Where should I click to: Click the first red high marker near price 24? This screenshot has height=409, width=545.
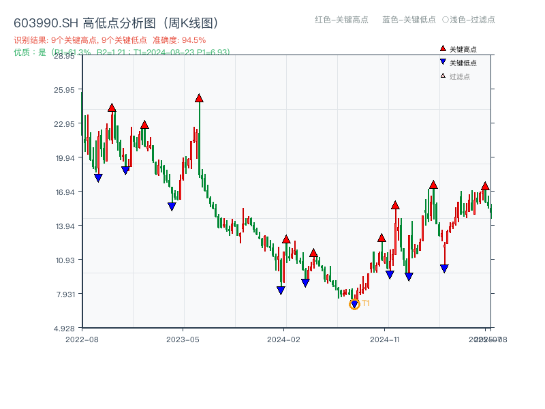(x=112, y=108)
